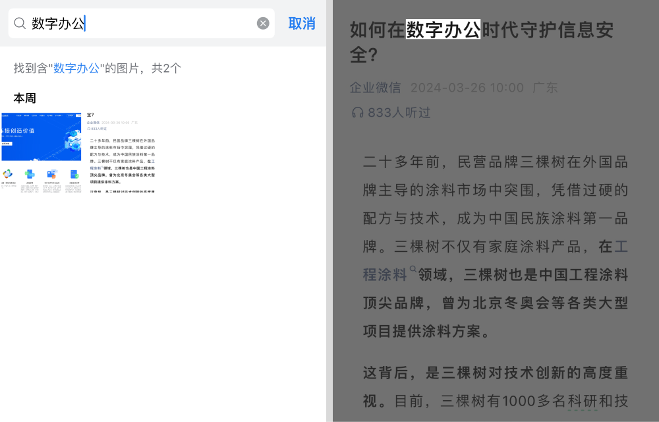Select highlighted 数字办公 in article title
The image size is (659, 422).
pyautogui.click(x=443, y=30)
